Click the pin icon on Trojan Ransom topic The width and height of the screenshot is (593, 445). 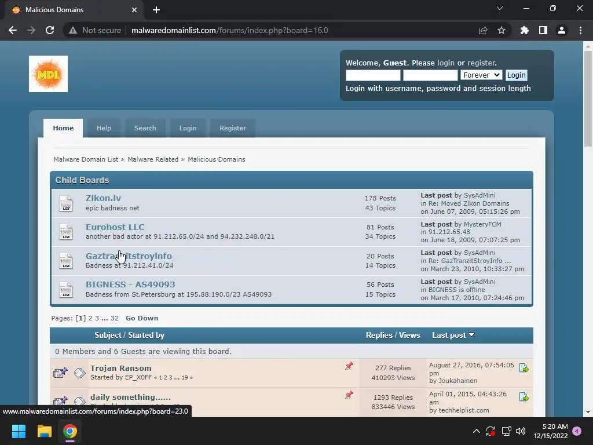coord(349,366)
